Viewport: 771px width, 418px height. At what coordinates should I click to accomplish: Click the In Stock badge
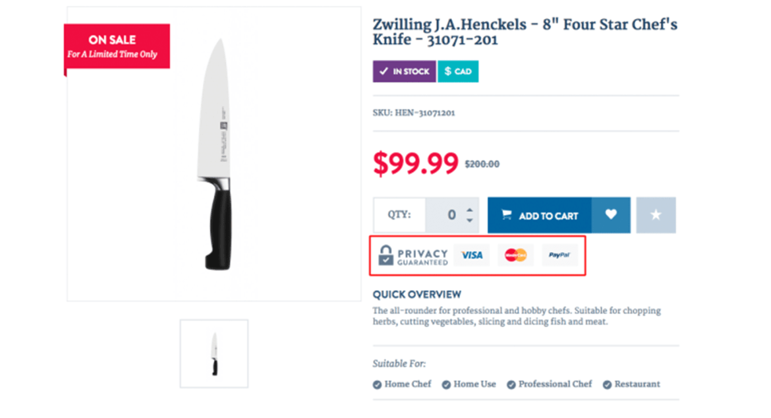[404, 71]
